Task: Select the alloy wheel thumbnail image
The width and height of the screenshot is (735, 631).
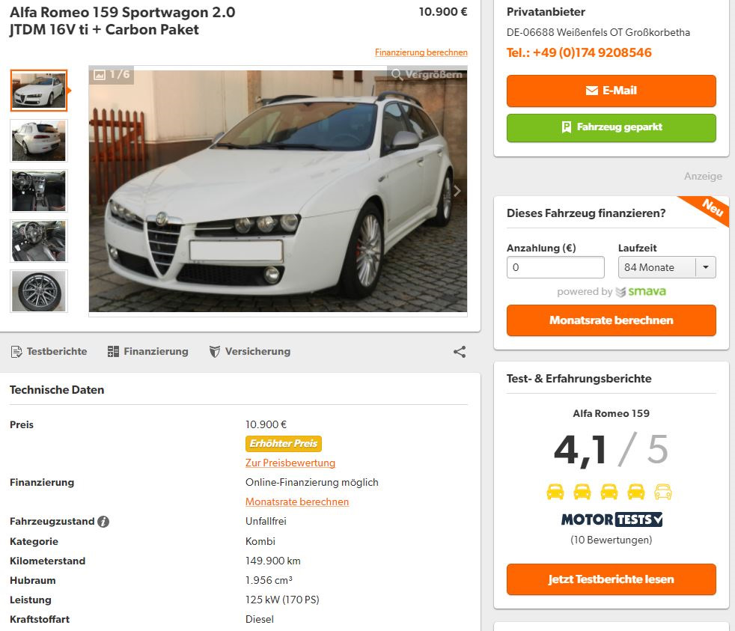Action: coord(38,290)
